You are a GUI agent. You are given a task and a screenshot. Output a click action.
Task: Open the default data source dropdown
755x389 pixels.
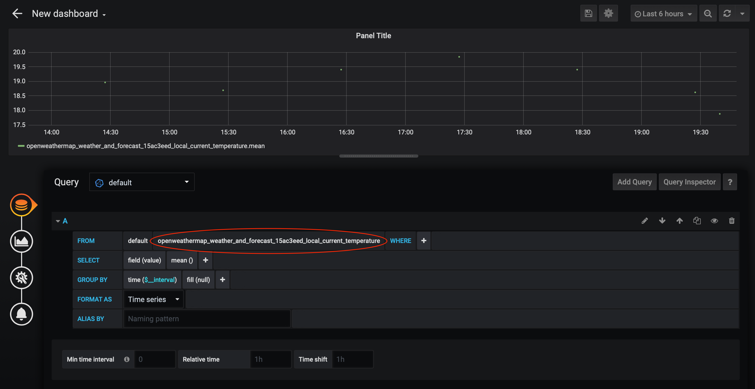point(142,182)
